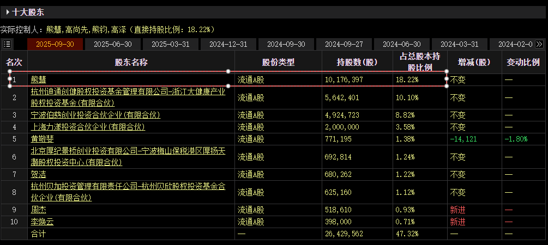Click the 贺洁 shareholder name
Image resolution: width=548 pixels, height=245 pixels.
pos(39,175)
